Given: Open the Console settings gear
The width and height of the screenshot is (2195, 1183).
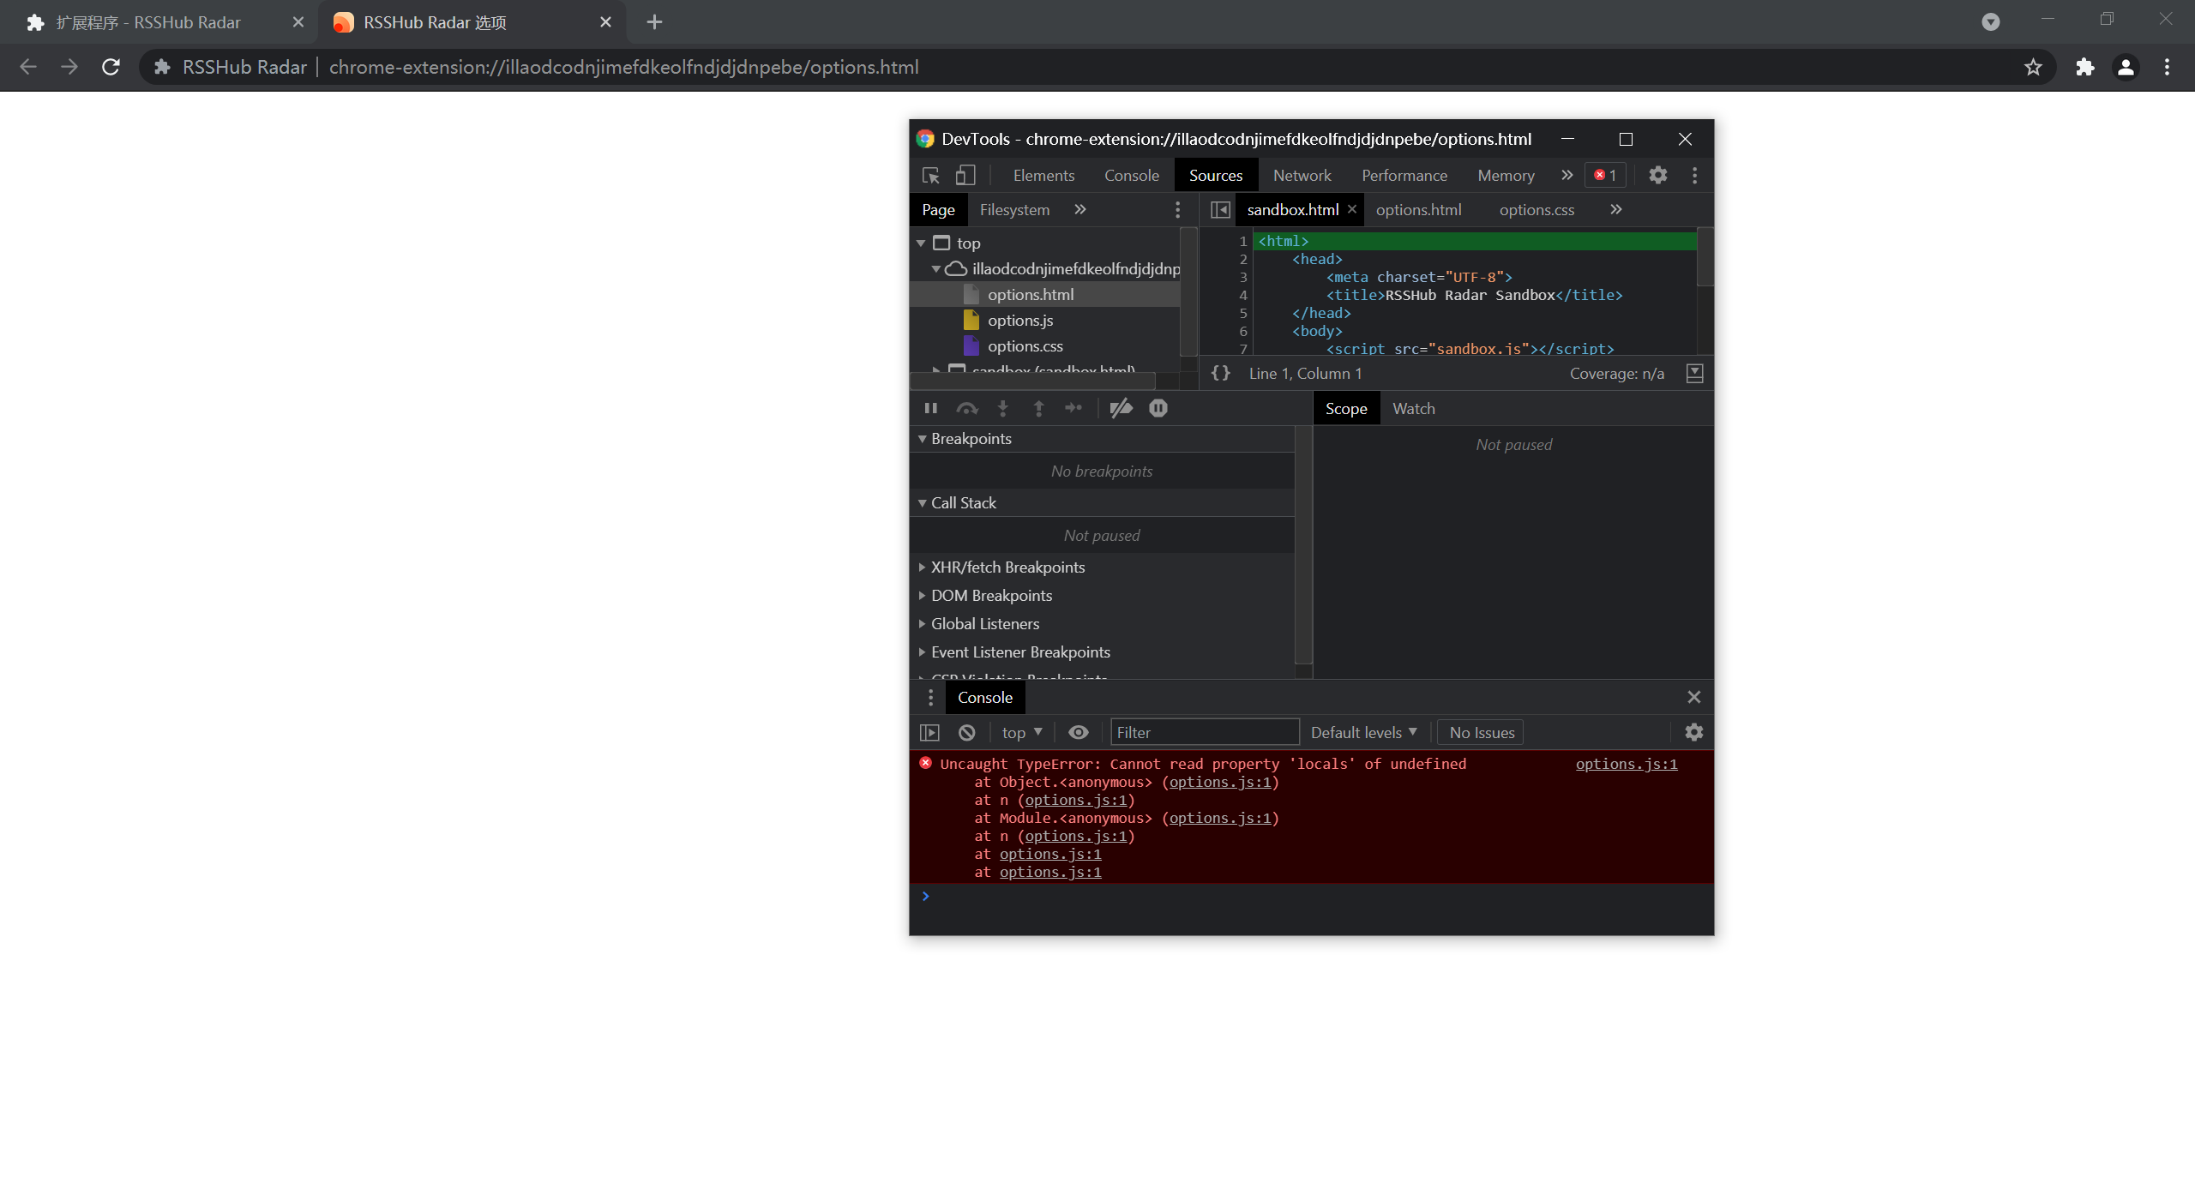Looking at the screenshot, I should [x=1695, y=732].
